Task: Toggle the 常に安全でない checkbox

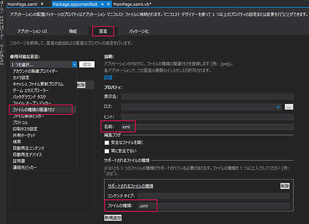Action: [107, 151]
